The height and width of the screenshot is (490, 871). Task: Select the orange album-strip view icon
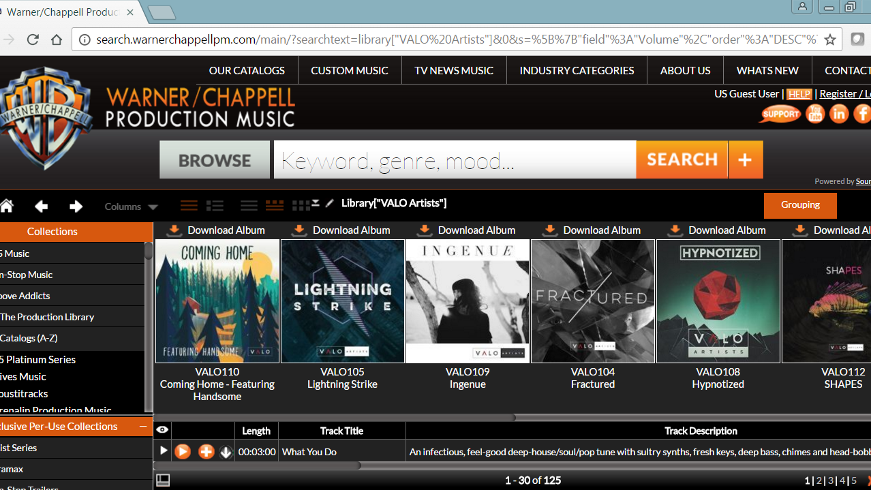click(x=274, y=206)
